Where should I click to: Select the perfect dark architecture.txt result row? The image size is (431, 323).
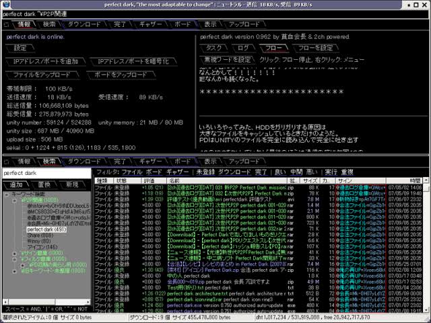click(259, 293)
